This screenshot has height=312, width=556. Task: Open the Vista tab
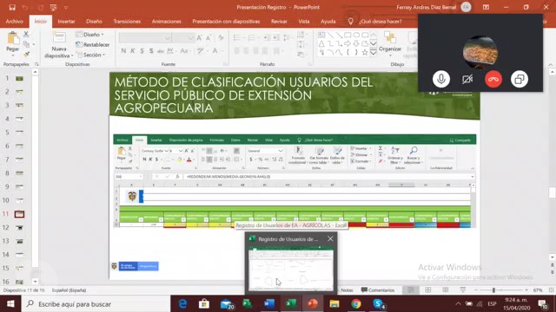click(x=304, y=21)
